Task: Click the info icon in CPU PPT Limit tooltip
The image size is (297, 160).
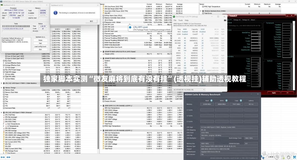Action: (x=130, y=27)
